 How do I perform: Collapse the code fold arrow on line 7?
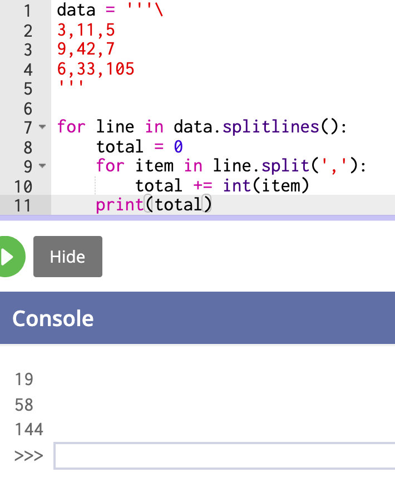point(42,127)
